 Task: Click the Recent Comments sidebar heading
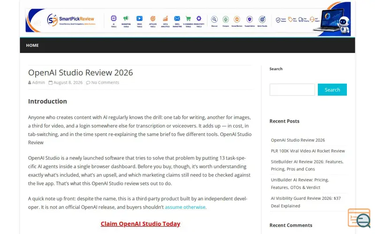[x=291, y=226]
